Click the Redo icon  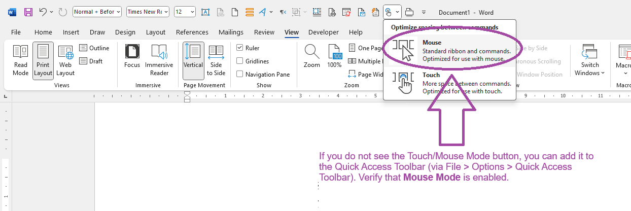coord(63,12)
